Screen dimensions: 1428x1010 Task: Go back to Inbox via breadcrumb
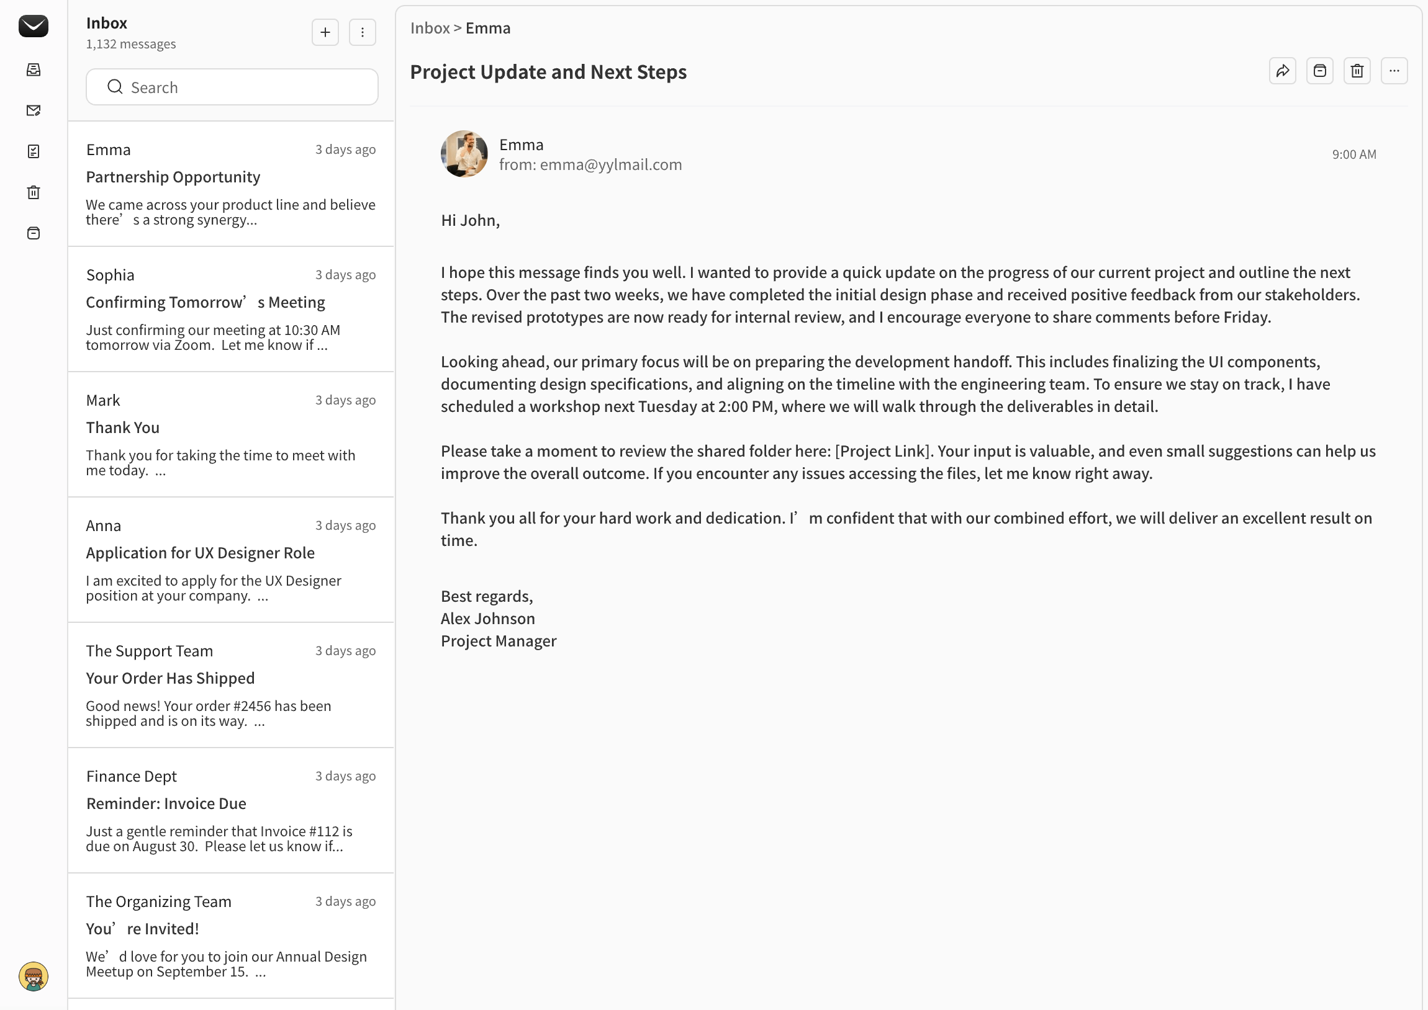coord(430,28)
